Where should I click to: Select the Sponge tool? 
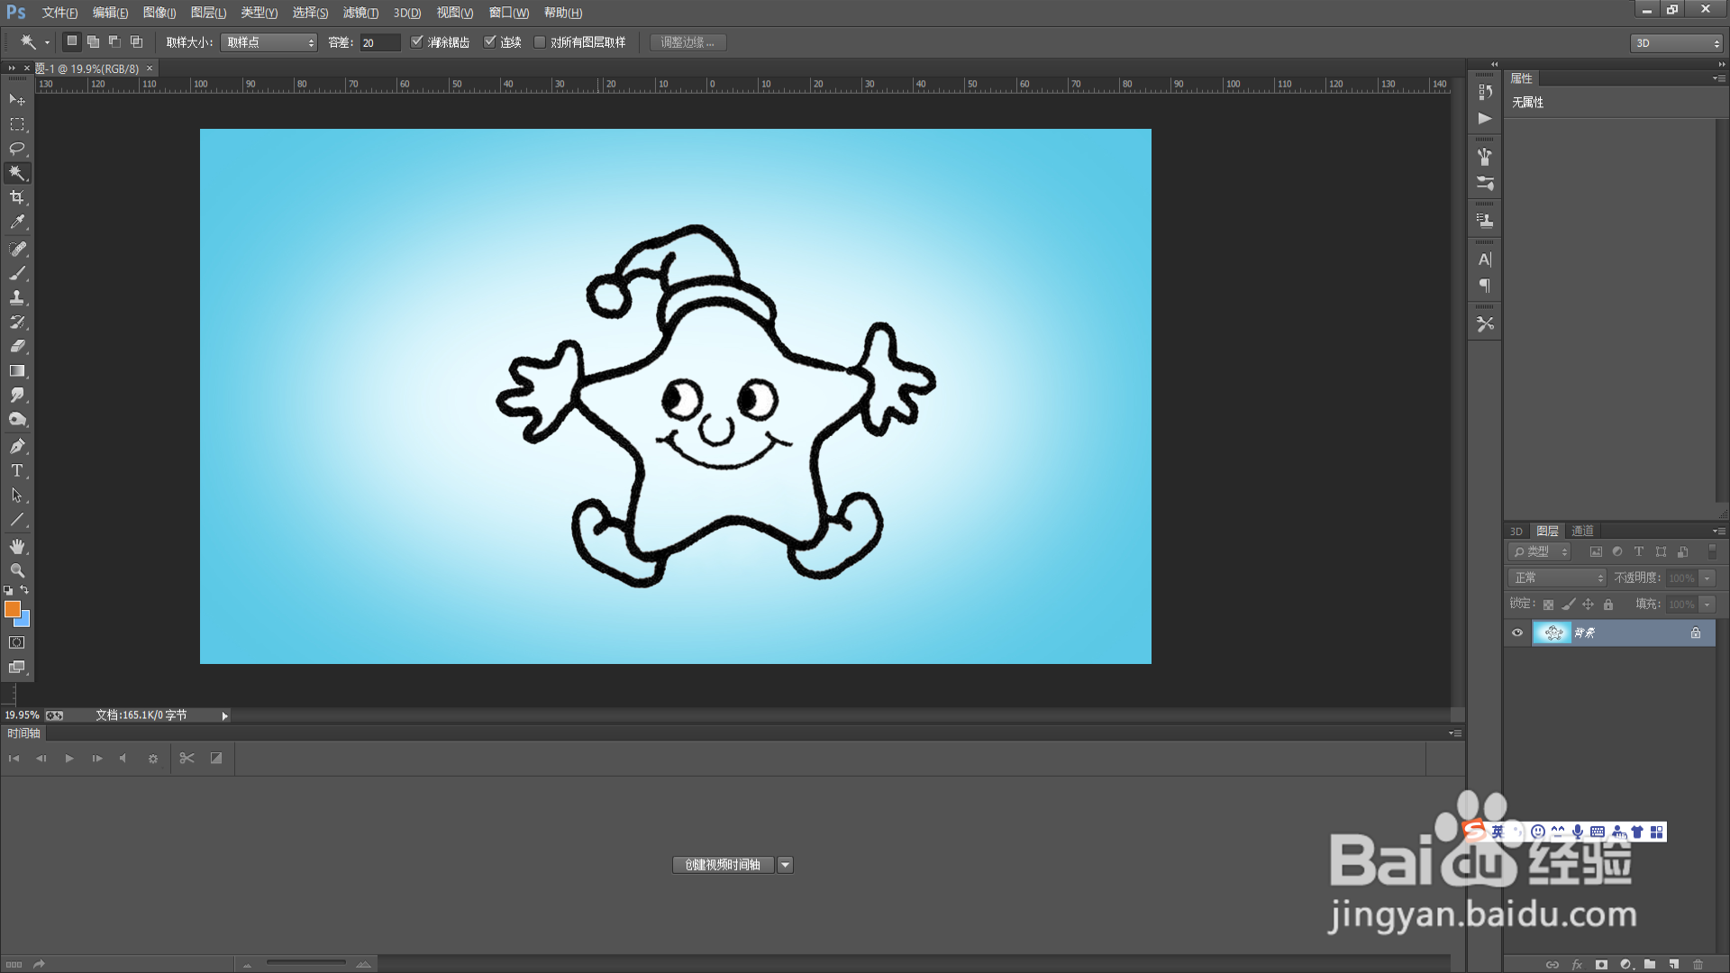click(x=17, y=419)
